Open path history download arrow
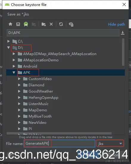This screenshot has width=131, height=164. [123, 33]
